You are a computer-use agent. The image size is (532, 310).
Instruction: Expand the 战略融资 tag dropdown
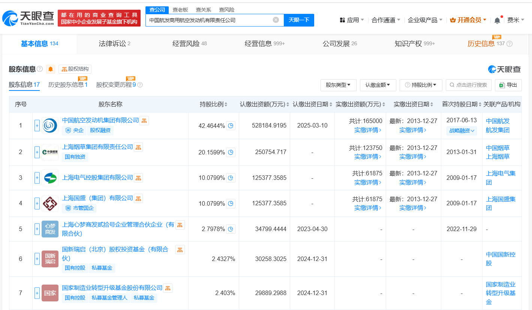[x=462, y=131]
